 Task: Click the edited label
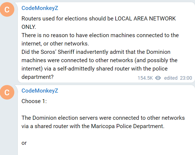tap(171, 78)
